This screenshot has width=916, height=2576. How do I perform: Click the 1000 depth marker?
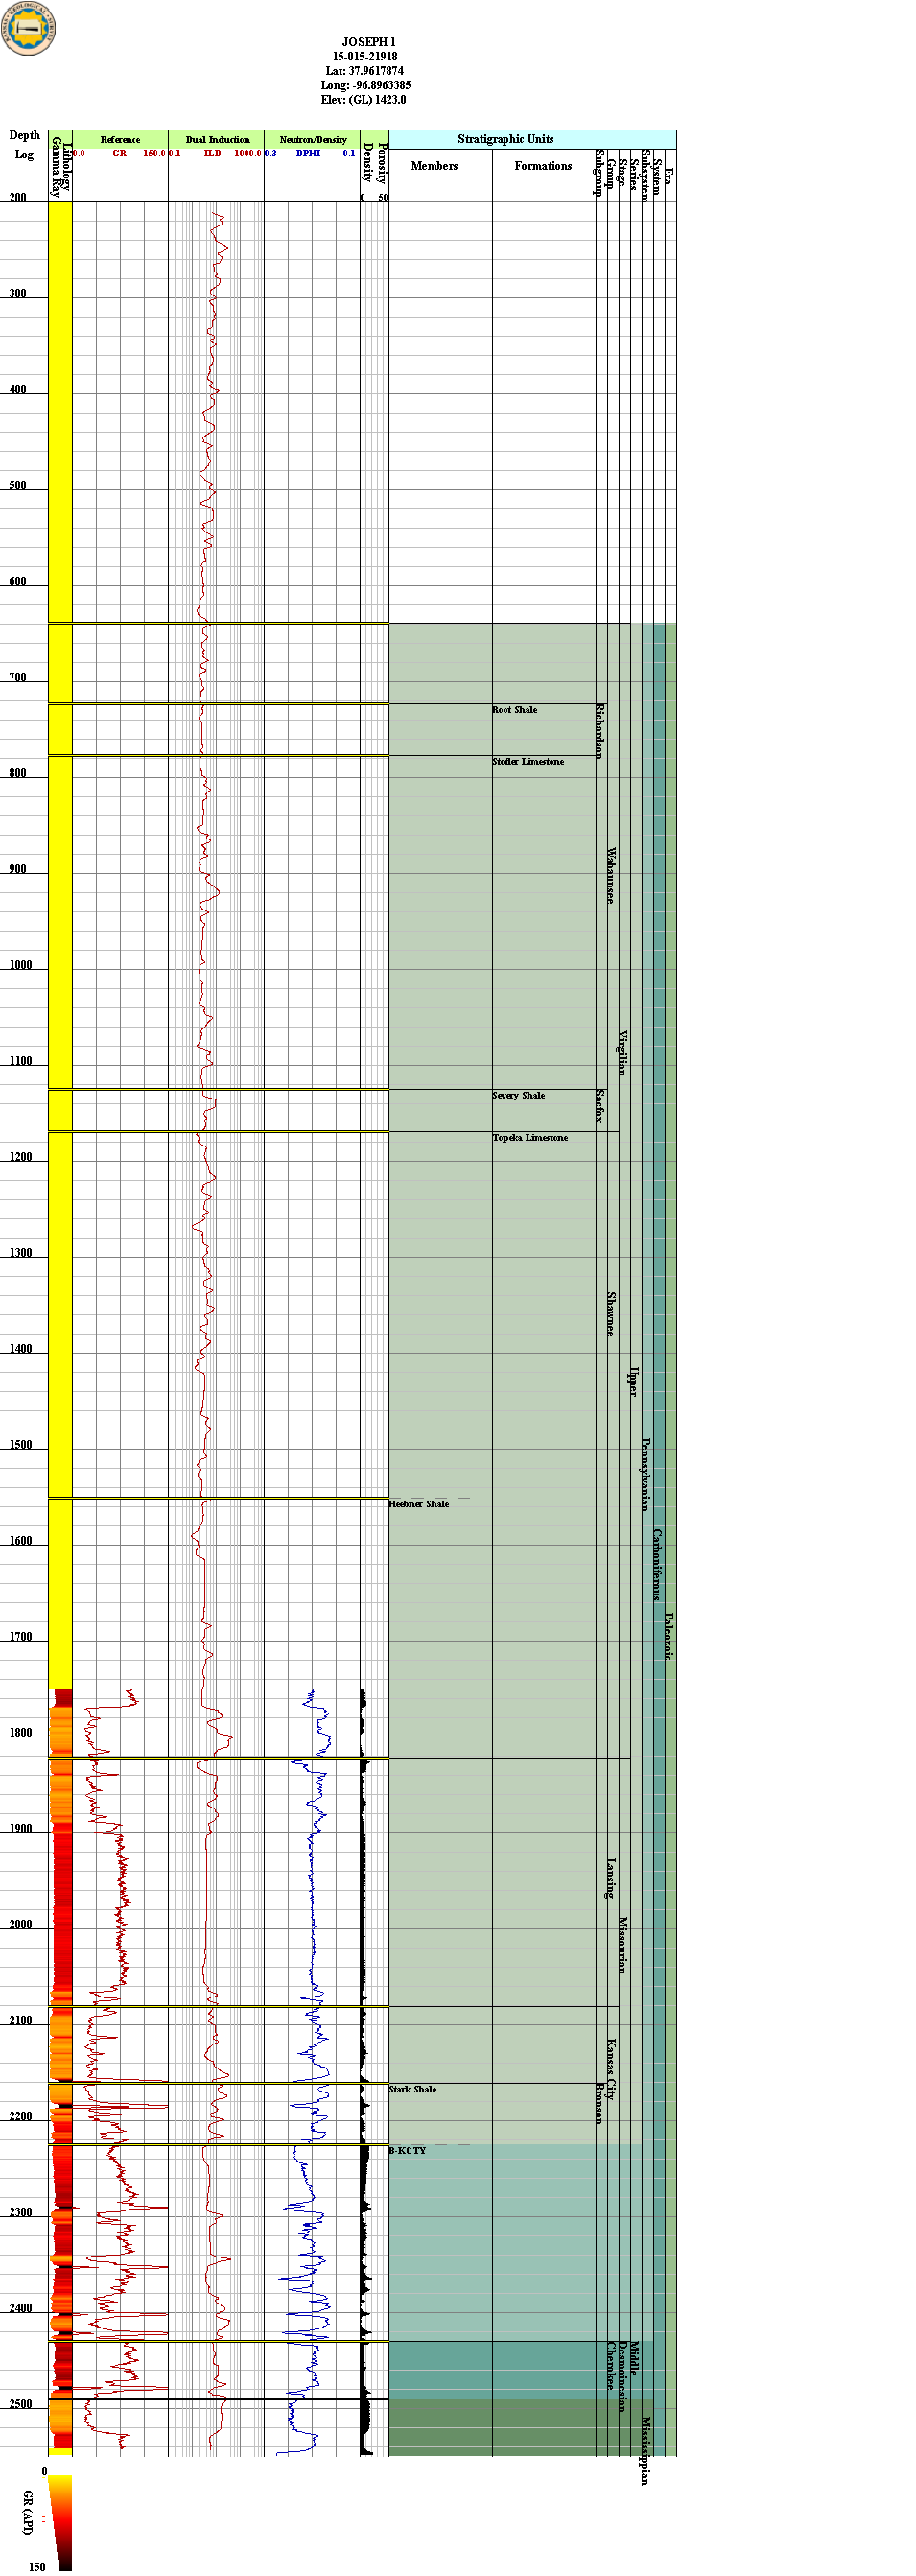coord(21,965)
